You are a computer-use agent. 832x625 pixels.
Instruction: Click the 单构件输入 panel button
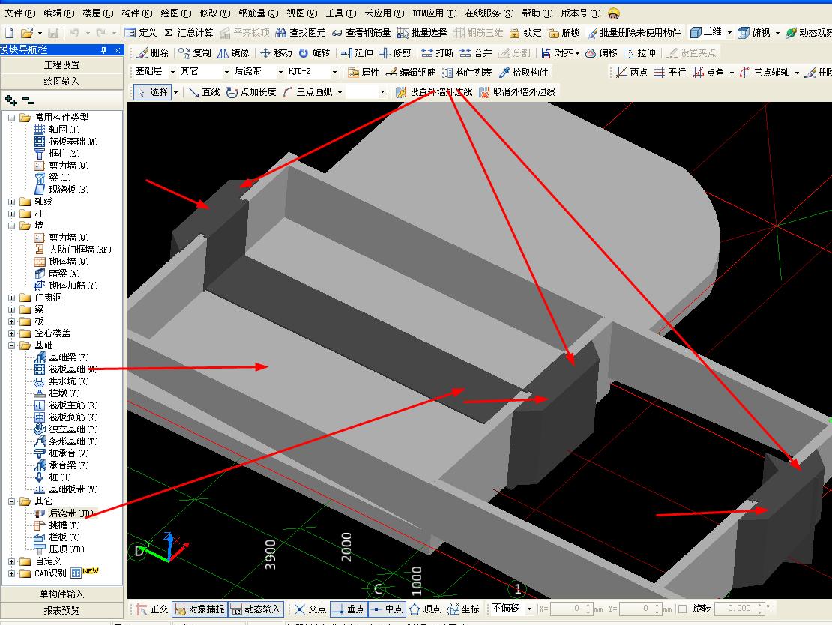61,594
